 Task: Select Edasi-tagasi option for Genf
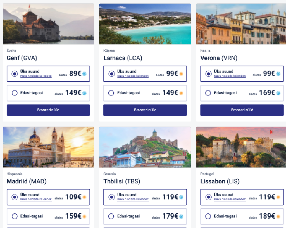(x=15, y=93)
